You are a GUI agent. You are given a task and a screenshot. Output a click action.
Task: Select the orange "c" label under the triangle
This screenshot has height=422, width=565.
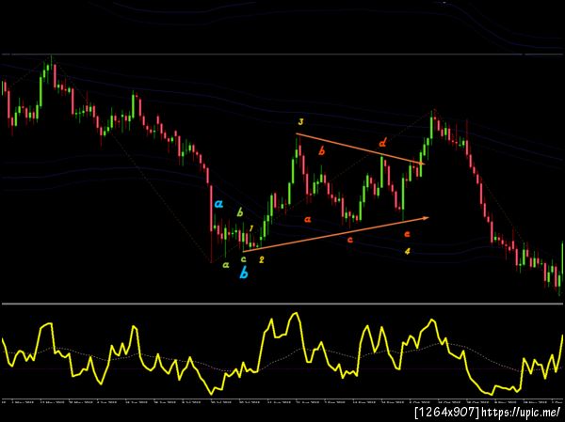click(349, 240)
